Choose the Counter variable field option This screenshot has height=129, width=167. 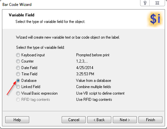[x=18, y=61]
